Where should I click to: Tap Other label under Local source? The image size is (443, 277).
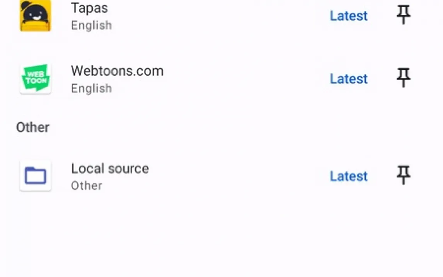[x=87, y=186]
